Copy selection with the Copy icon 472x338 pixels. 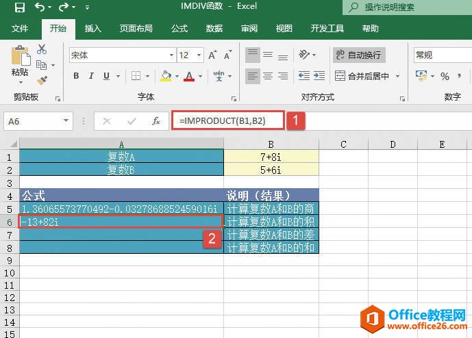coord(42,64)
